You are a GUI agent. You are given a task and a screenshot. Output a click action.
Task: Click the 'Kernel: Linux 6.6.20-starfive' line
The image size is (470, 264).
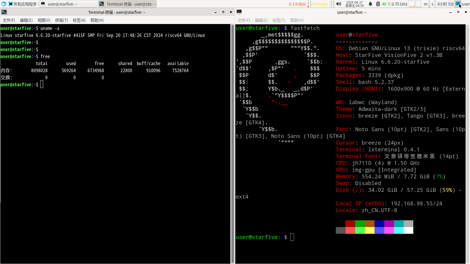pos(383,62)
